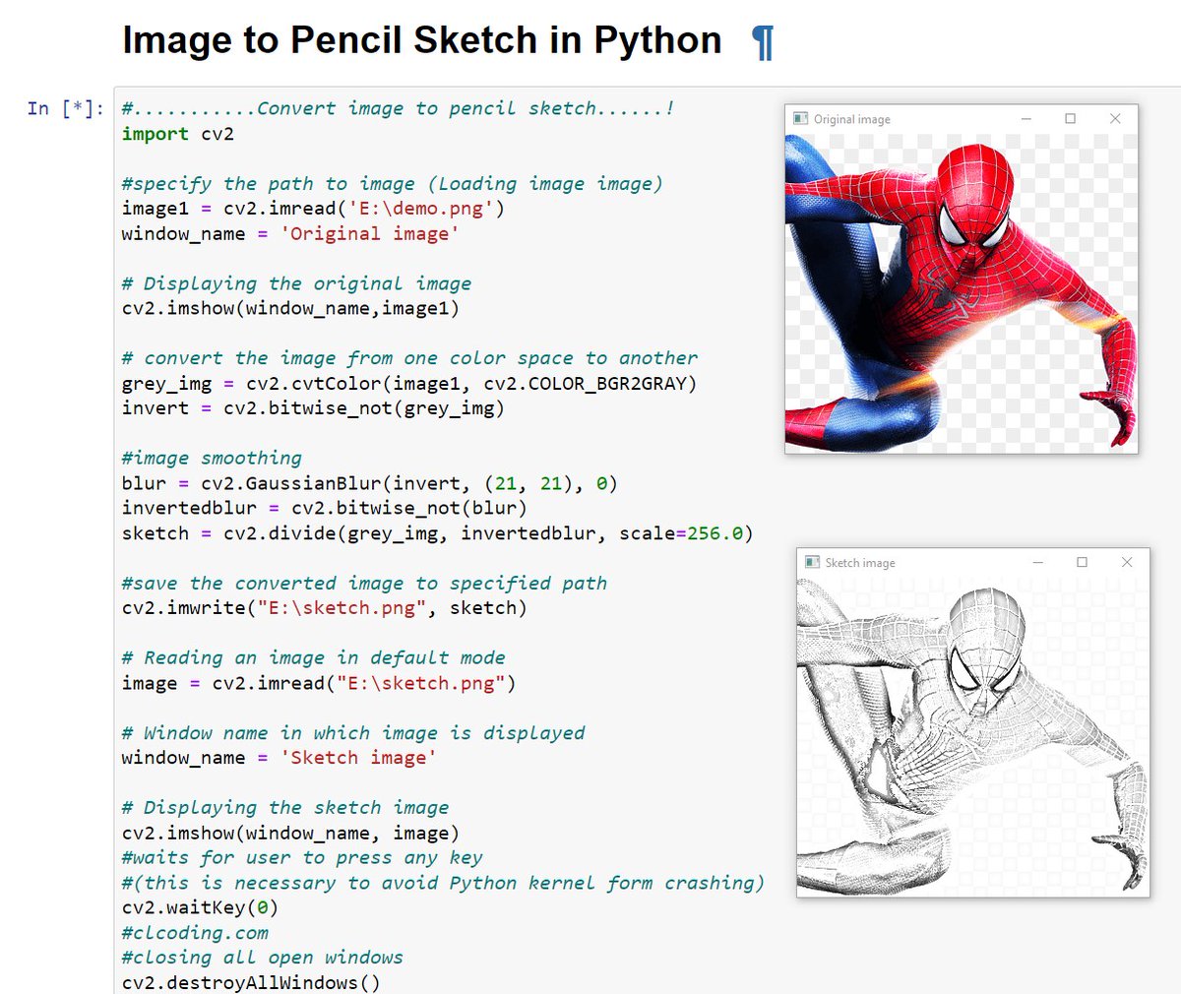
Task: Minimize the Sketch image window
Action: coord(1037,562)
